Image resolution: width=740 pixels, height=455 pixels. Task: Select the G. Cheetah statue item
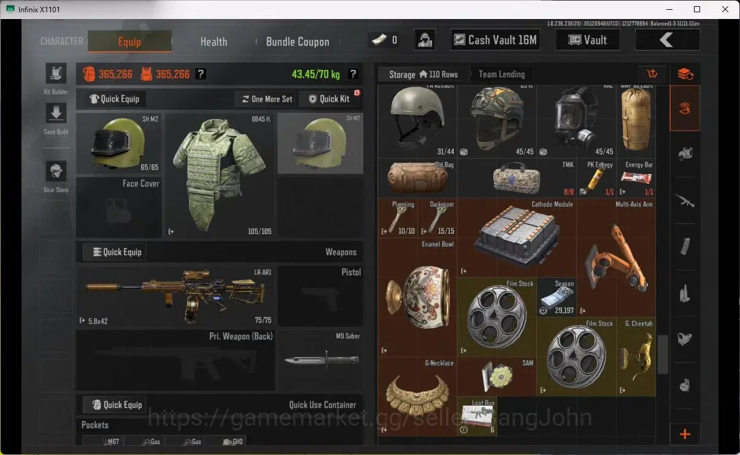pyautogui.click(x=636, y=357)
